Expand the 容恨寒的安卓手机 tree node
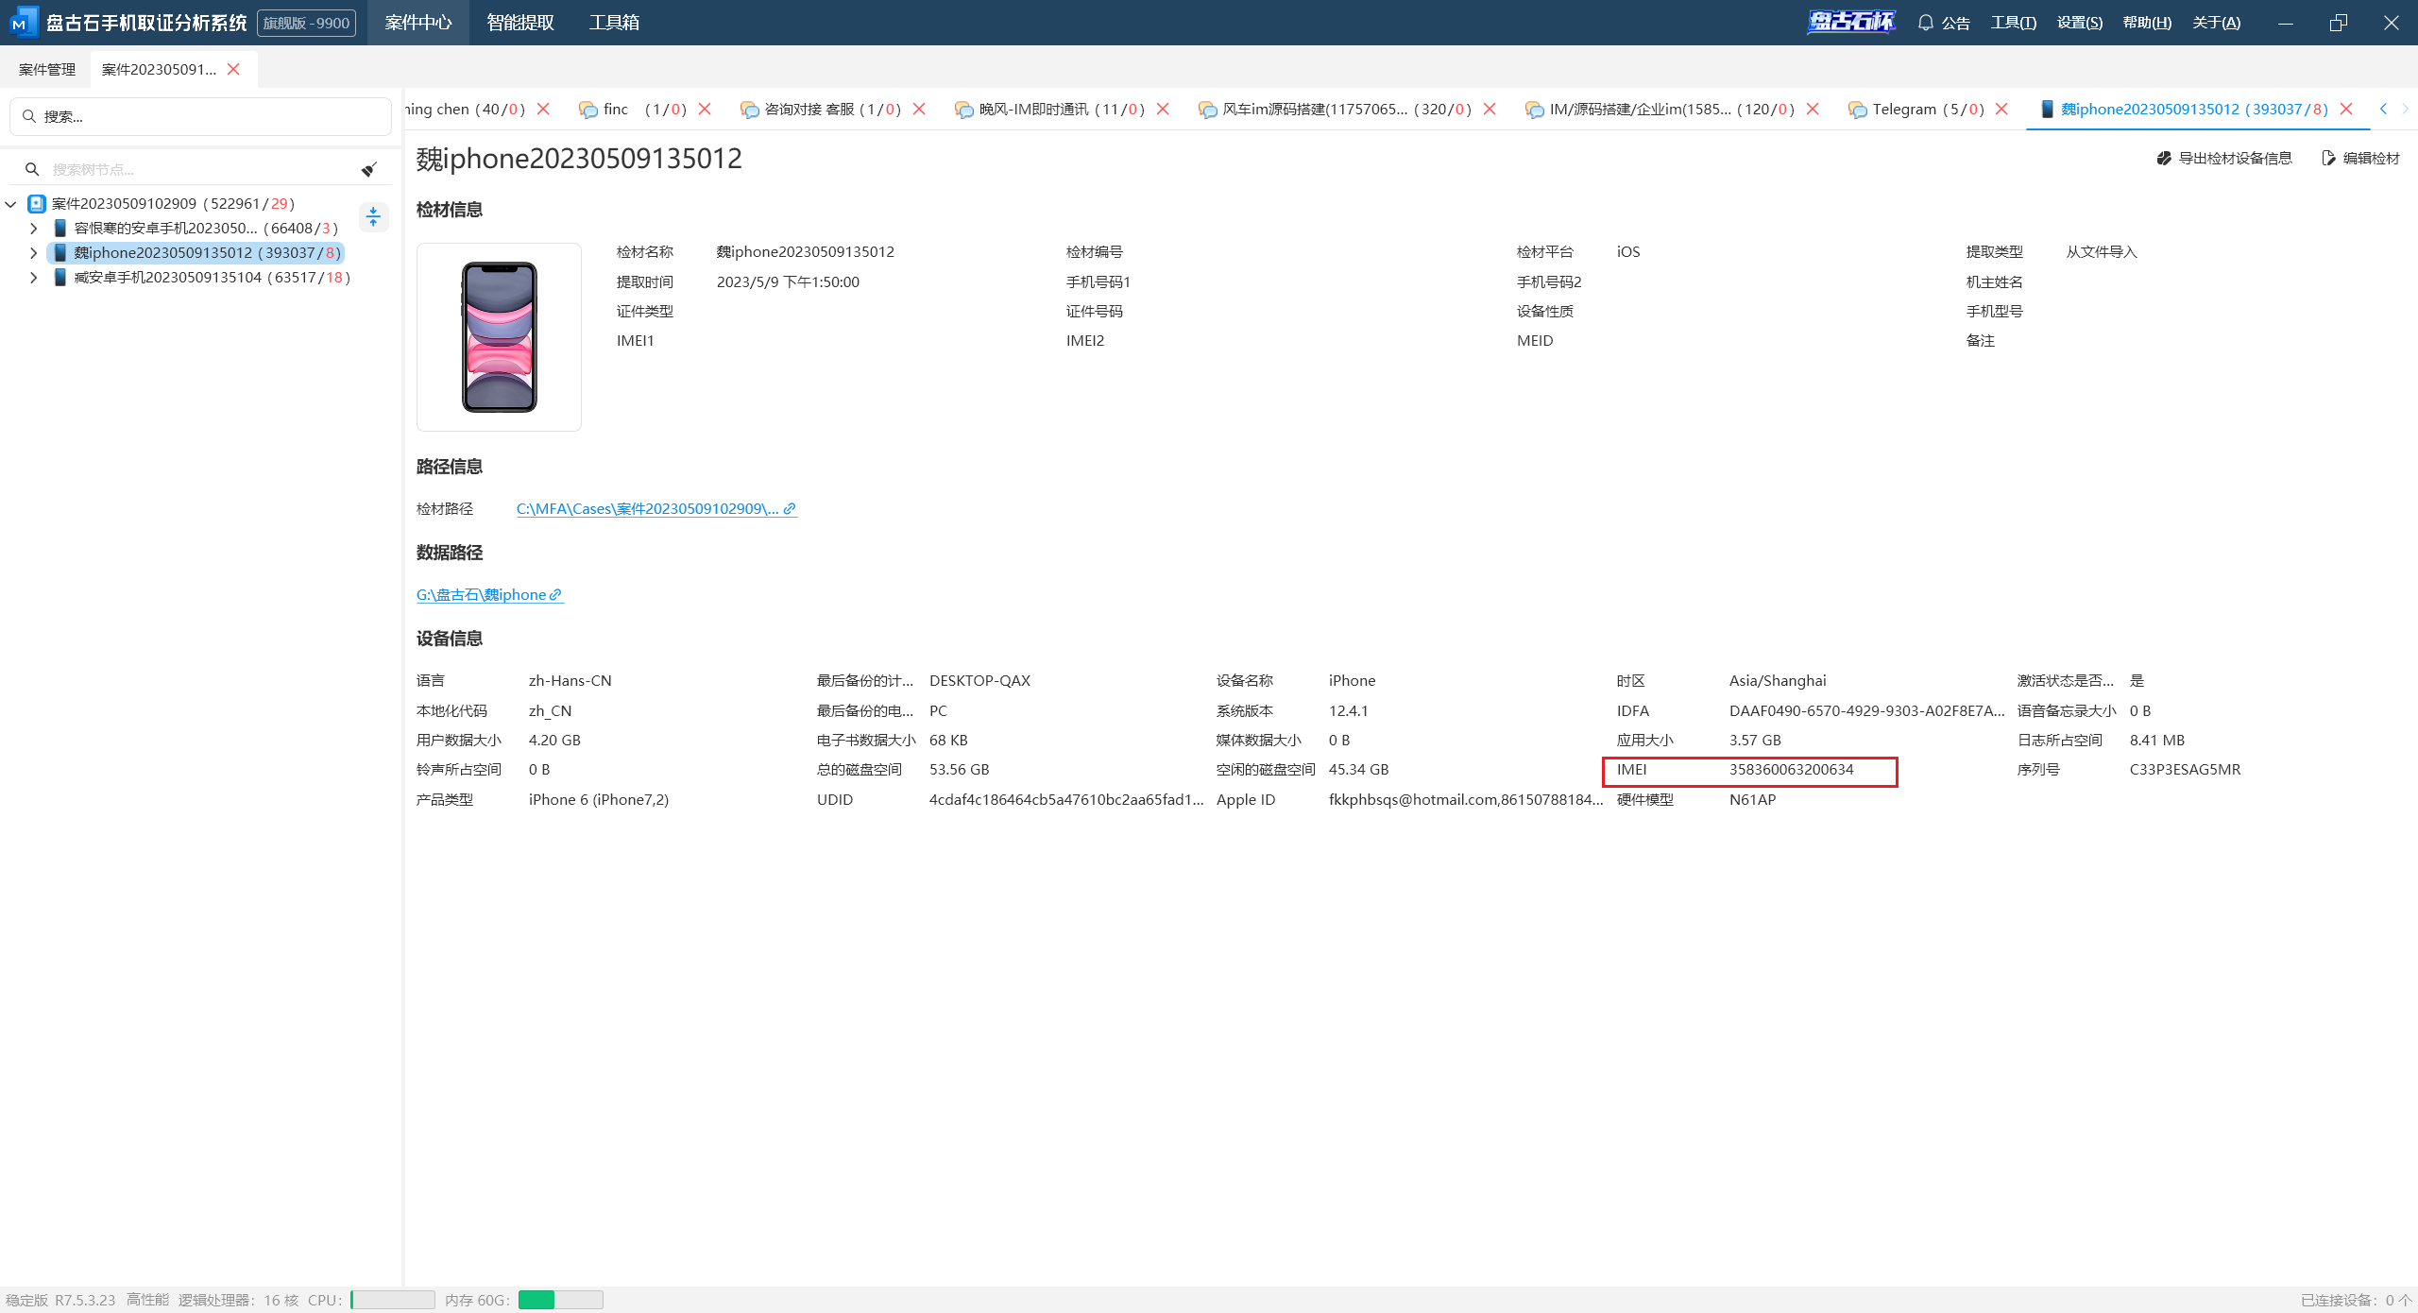The image size is (2418, 1313). 34,229
